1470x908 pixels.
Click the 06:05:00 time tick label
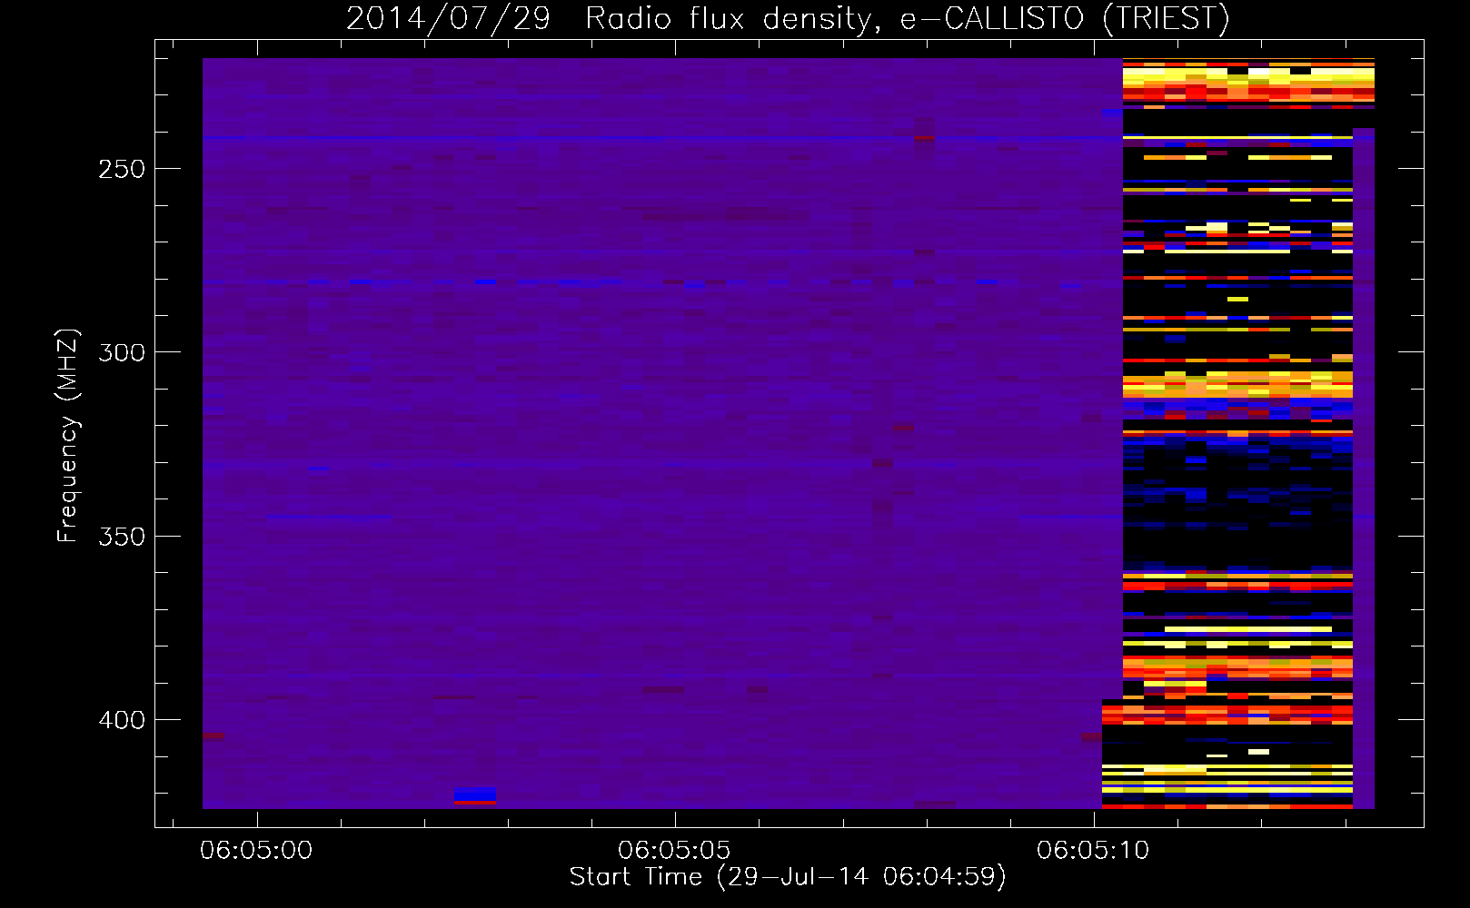click(x=256, y=851)
